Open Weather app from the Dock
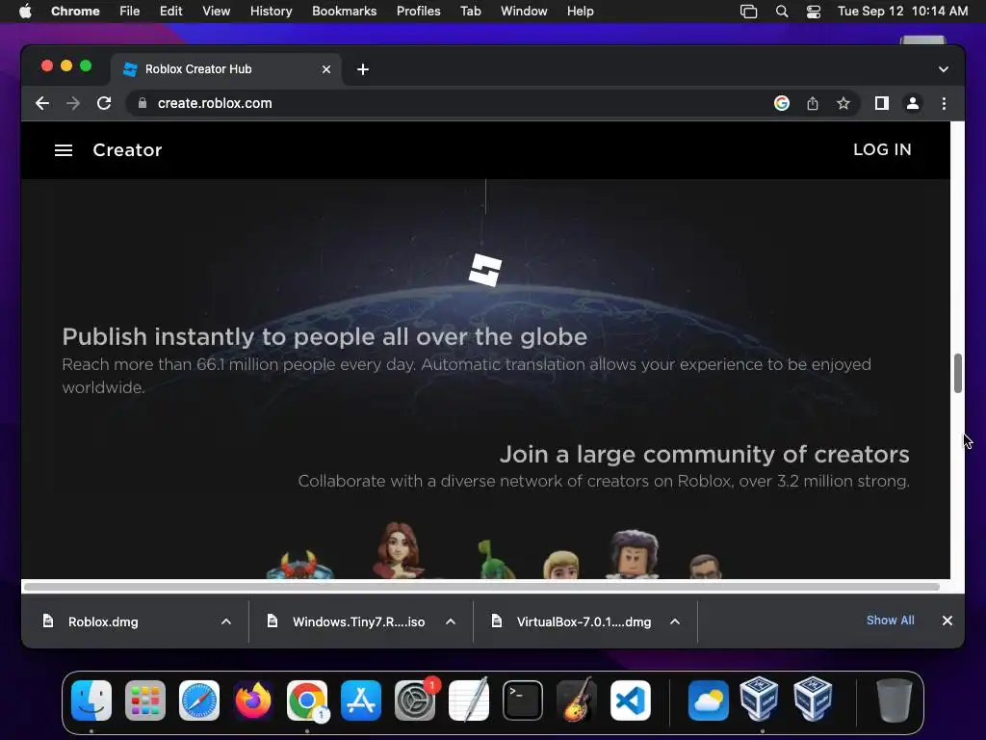Image resolution: width=986 pixels, height=740 pixels. [709, 700]
